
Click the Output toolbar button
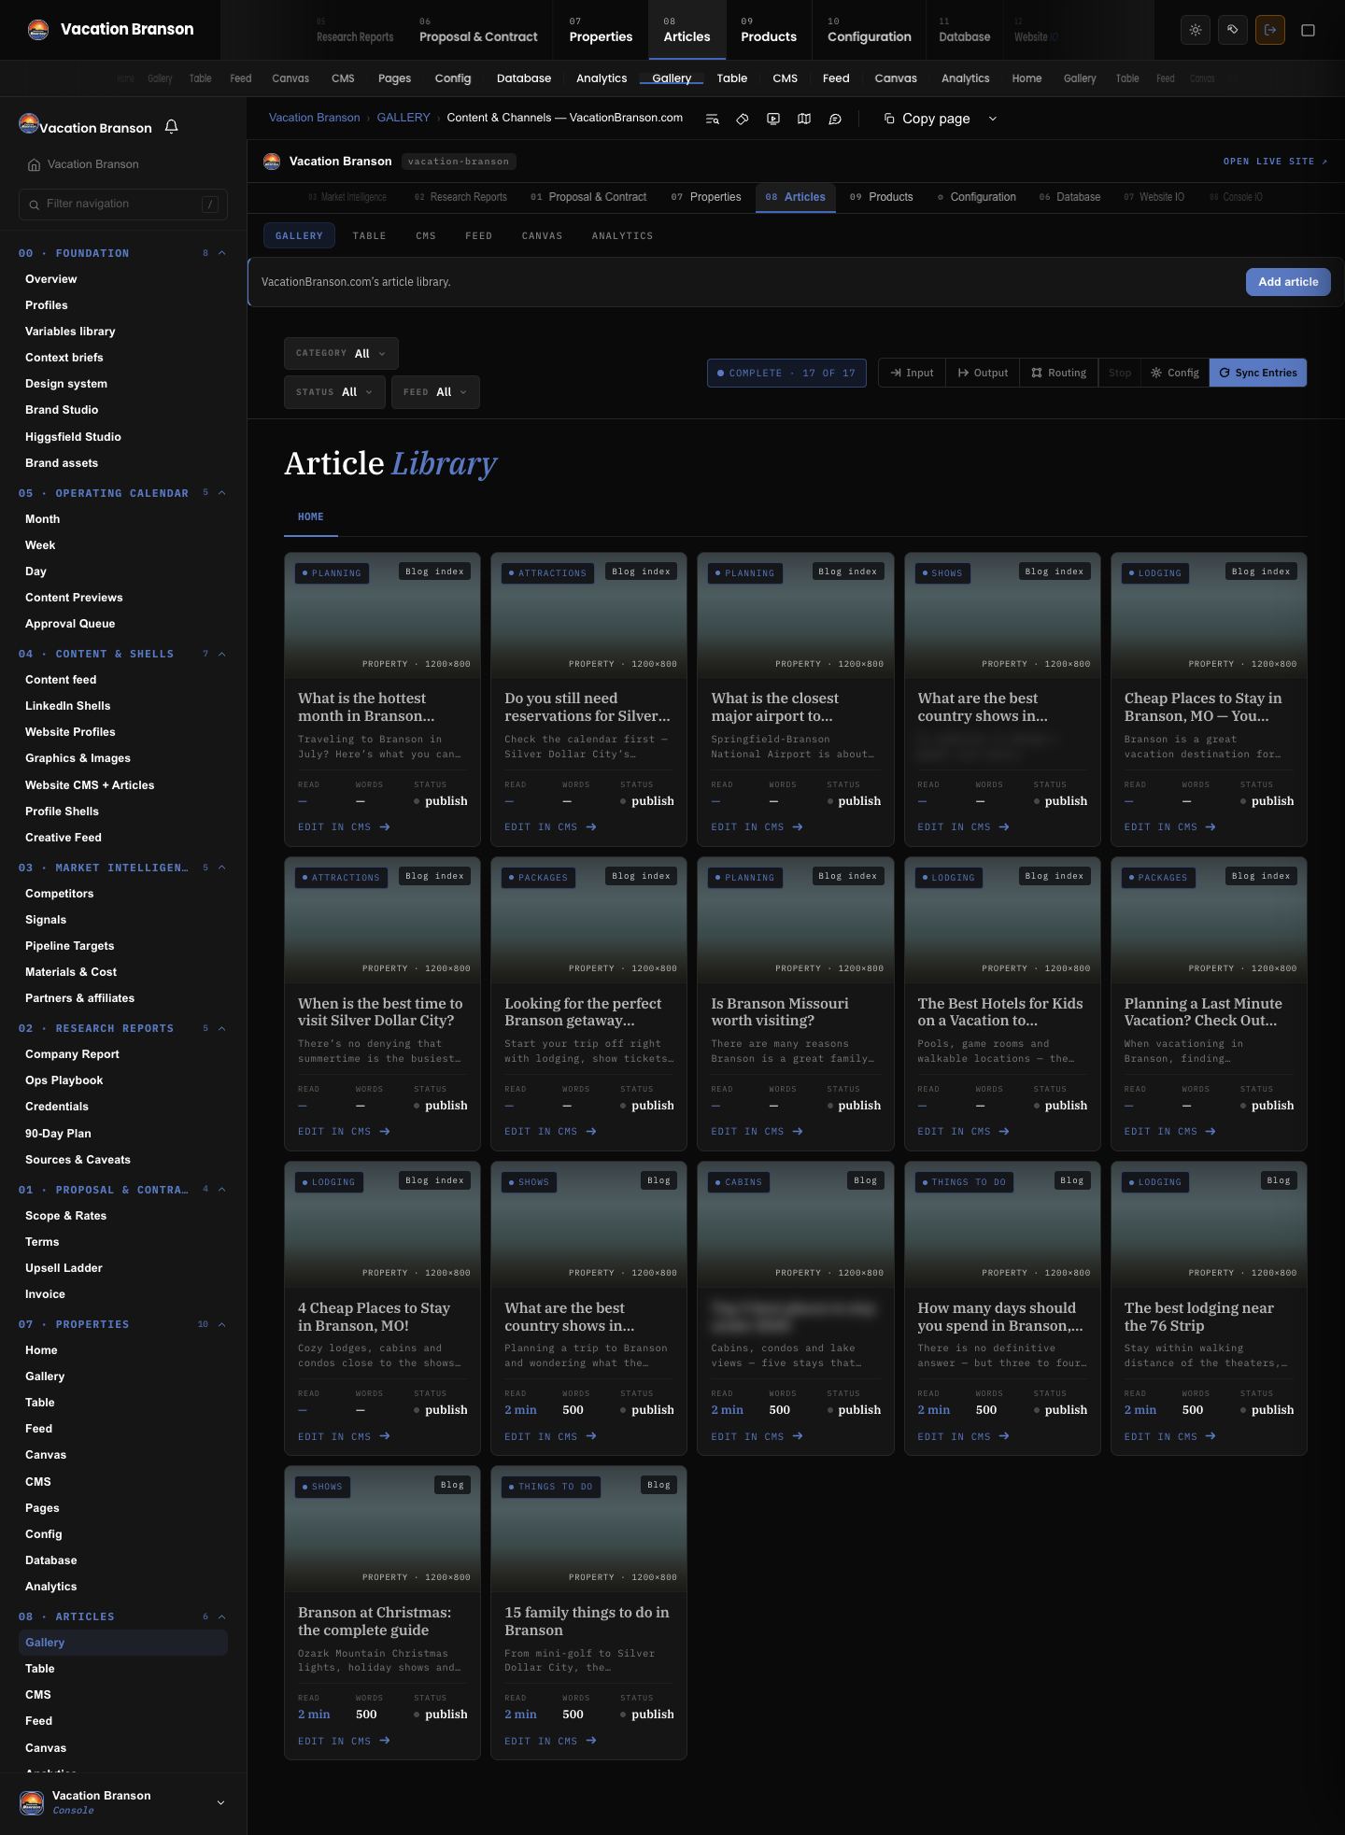[983, 373]
